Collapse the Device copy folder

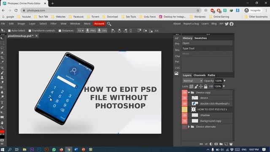tap(189, 92)
